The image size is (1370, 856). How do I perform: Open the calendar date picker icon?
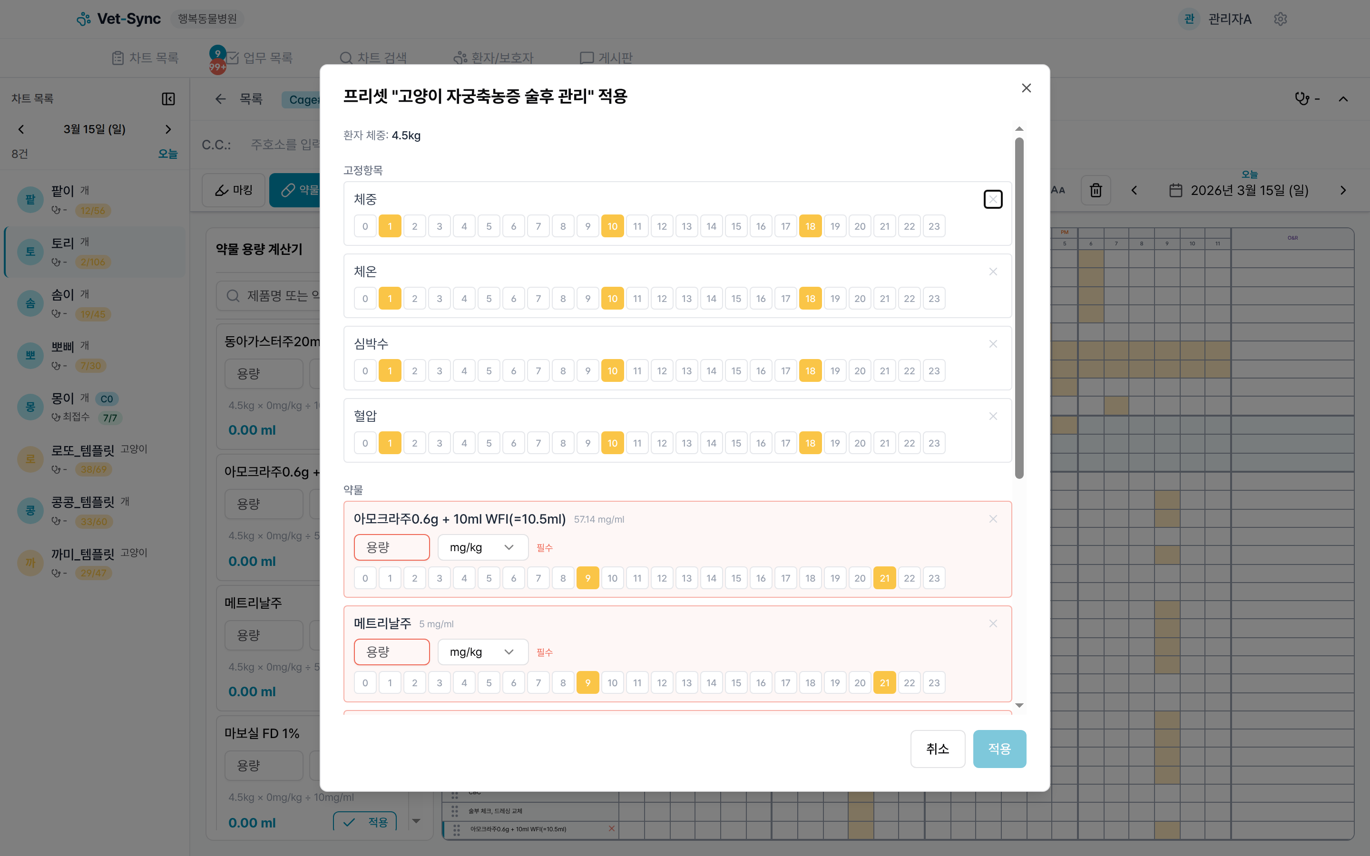[1176, 190]
